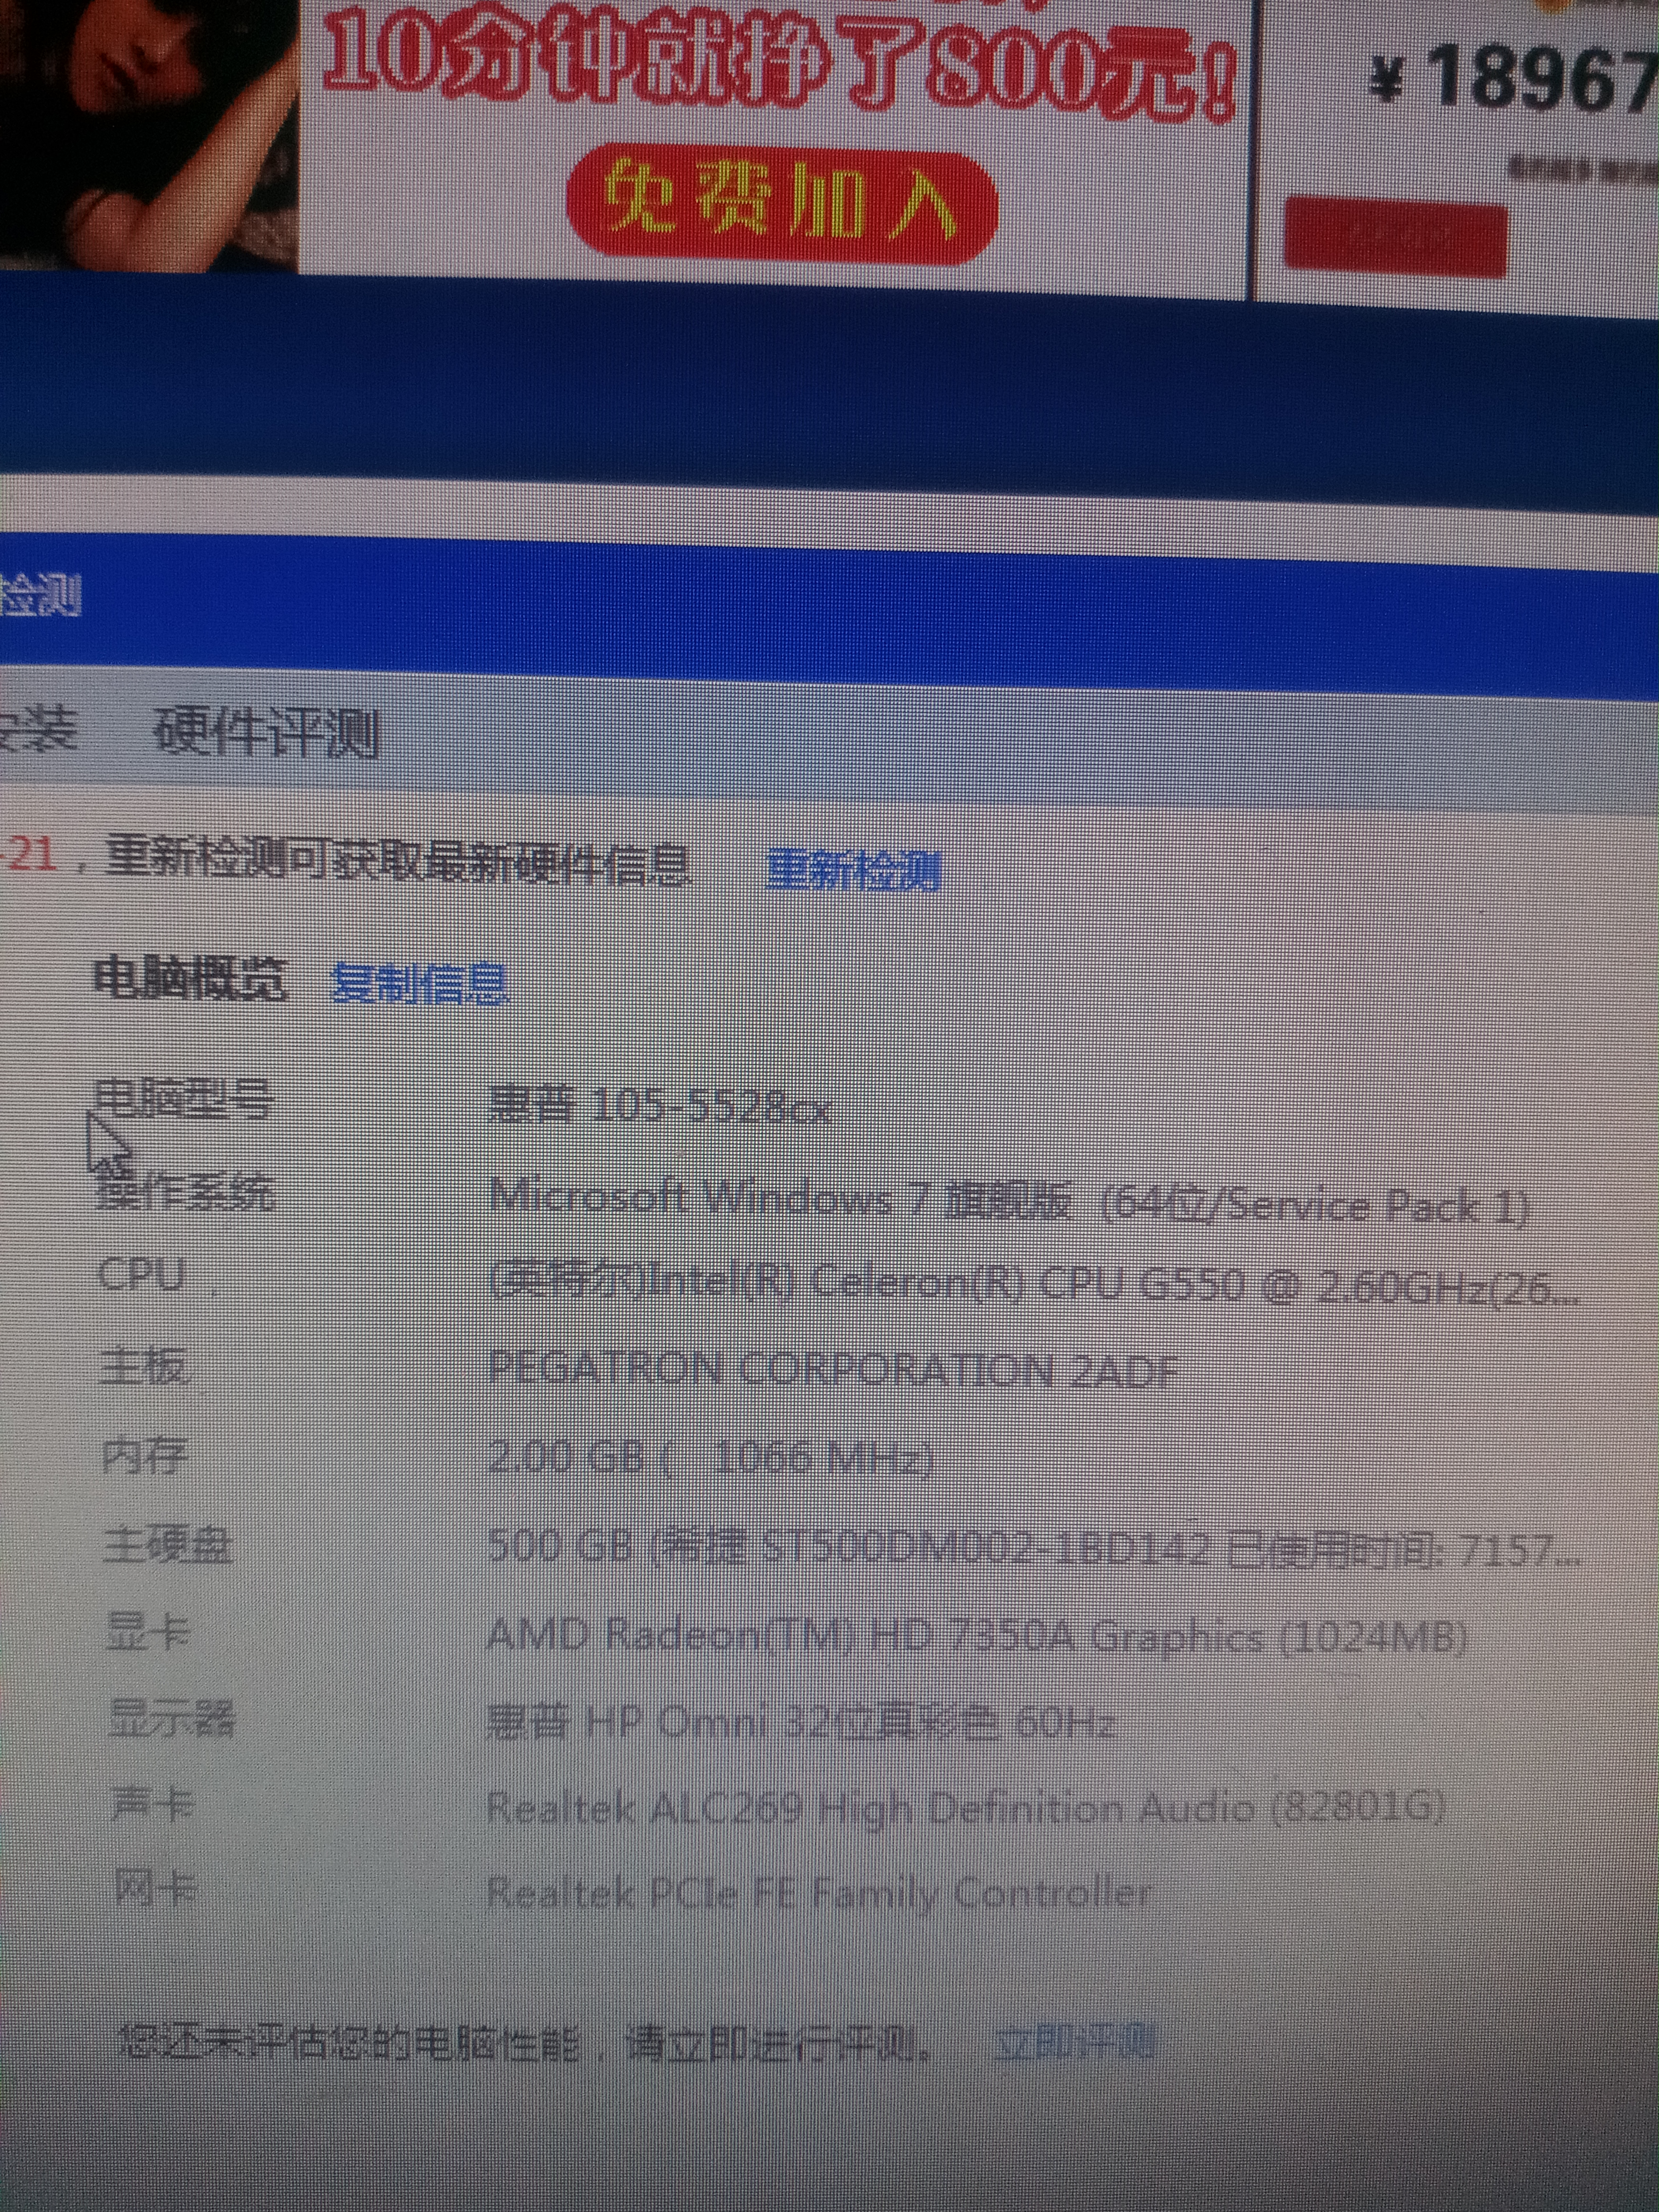Click the 电脑型号 label
This screenshot has width=1659, height=2212.
tap(183, 1099)
